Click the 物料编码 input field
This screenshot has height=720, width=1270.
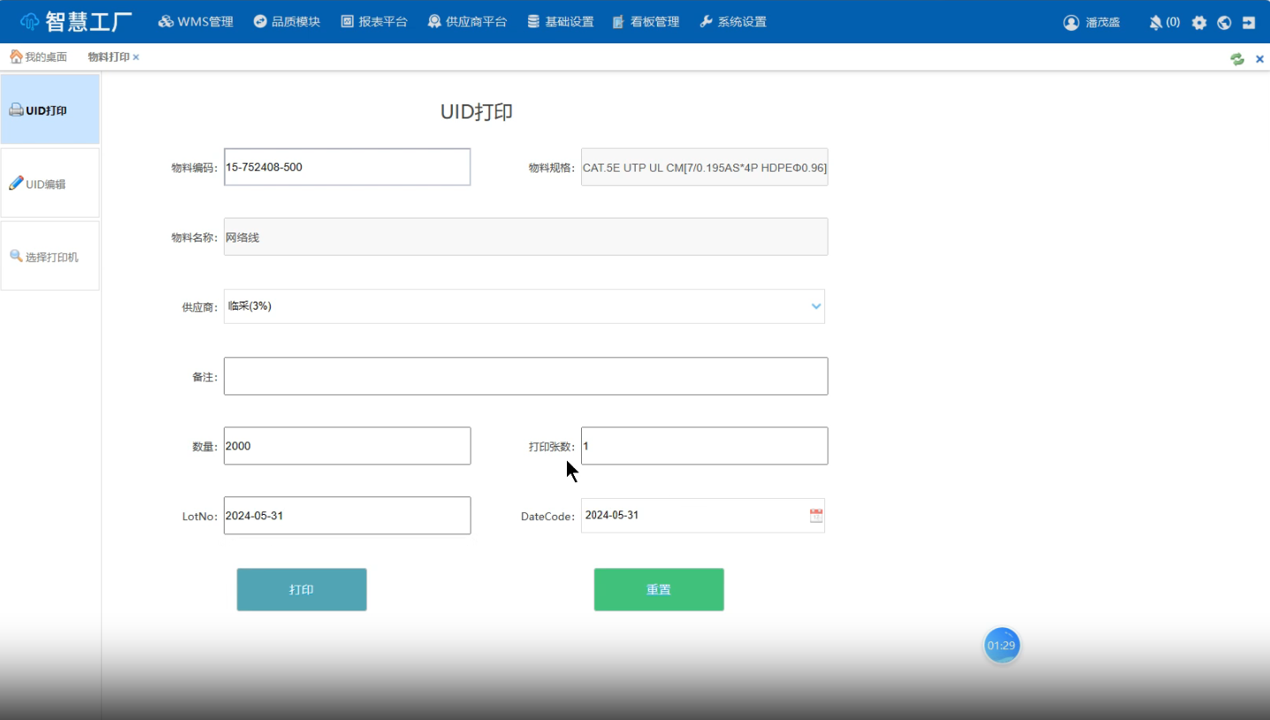pyautogui.click(x=347, y=167)
